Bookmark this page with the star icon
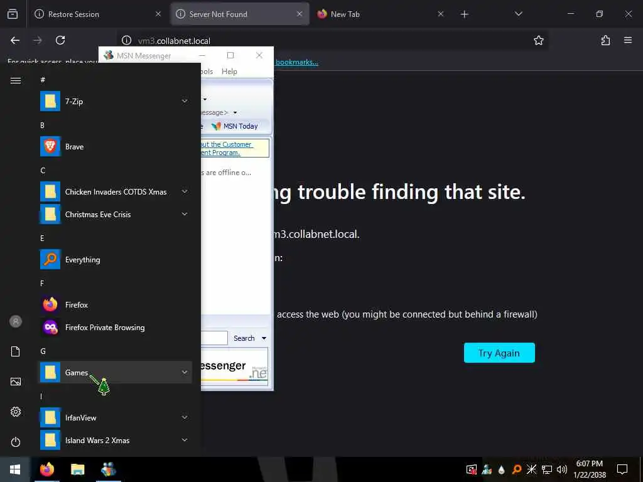 pos(538,40)
